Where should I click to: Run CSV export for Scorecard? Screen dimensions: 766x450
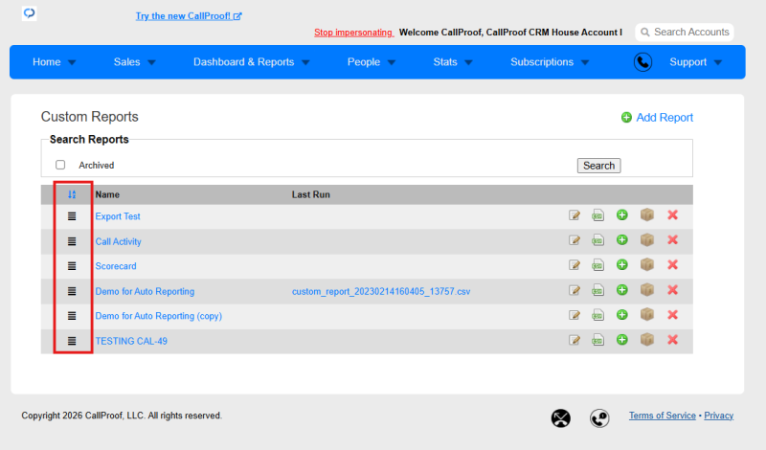point(597,265)
